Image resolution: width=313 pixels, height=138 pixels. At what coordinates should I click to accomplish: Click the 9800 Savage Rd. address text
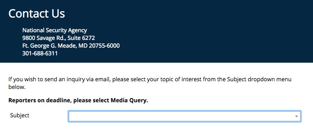coord(44,38)
